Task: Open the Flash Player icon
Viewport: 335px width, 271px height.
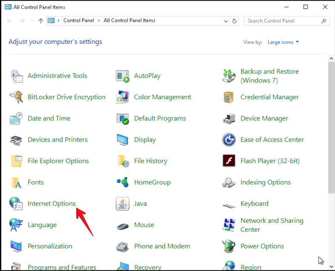Action: tap(229, 161)
